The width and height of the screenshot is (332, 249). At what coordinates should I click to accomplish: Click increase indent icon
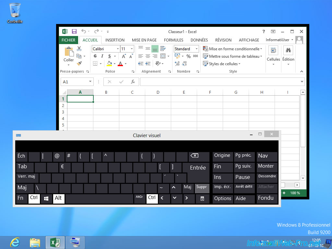coord(148,64)
